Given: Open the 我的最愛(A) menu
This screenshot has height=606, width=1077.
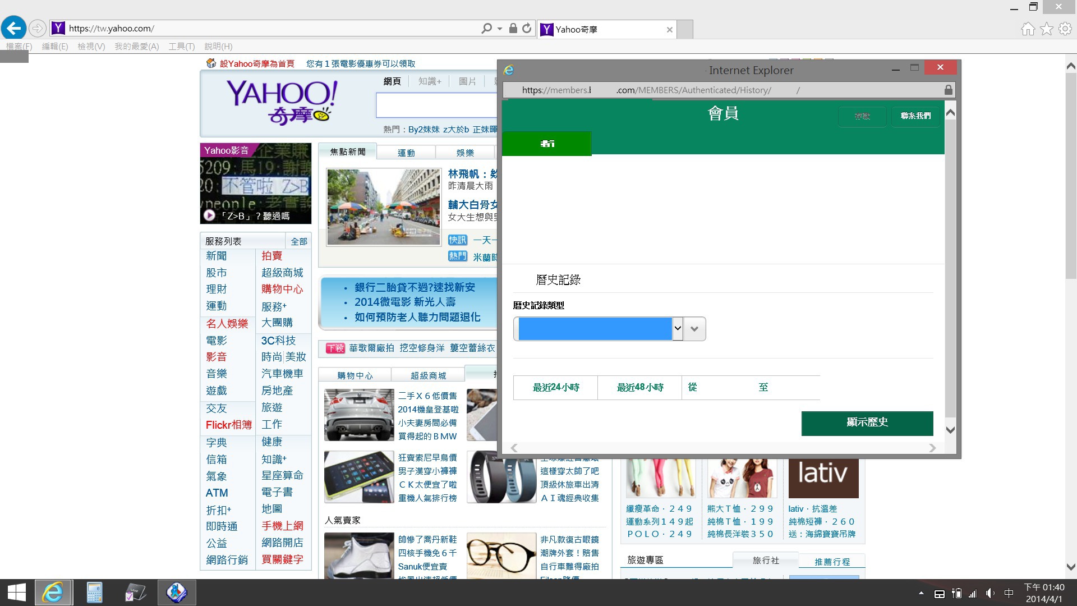Looking at the screenshot, I should coord(136,46).
